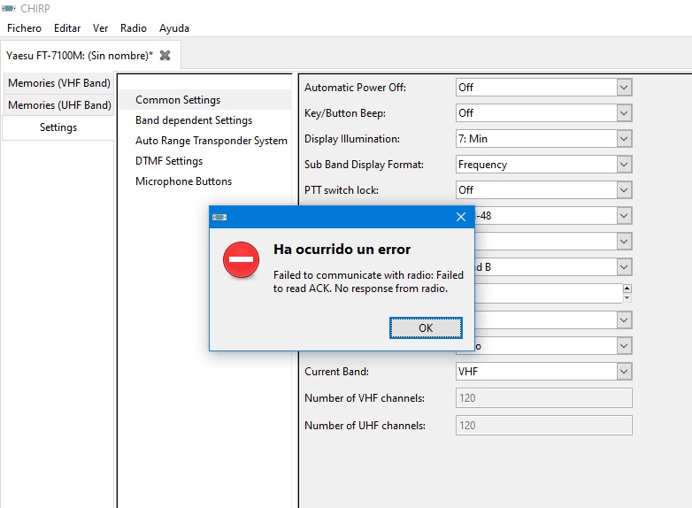Click the Number of UHF channels field
The width and height of the screenshot is (692, 508).
[x=543, y=425]
